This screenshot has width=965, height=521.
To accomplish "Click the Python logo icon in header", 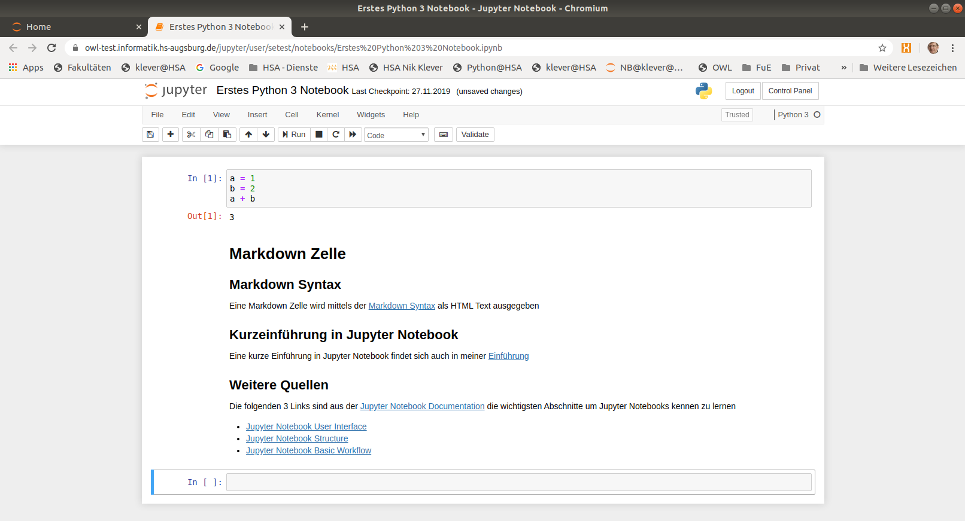I will click(x=704, y=91).
